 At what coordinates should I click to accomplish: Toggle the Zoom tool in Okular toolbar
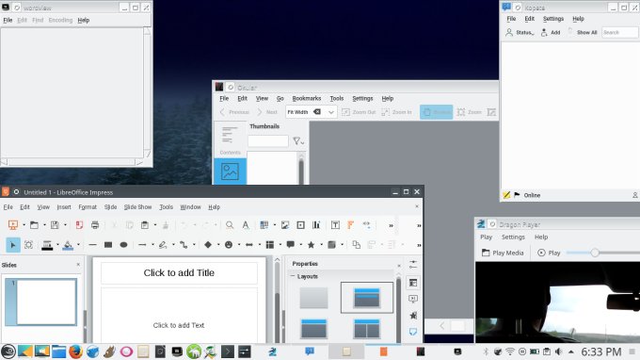coord(470,112)
